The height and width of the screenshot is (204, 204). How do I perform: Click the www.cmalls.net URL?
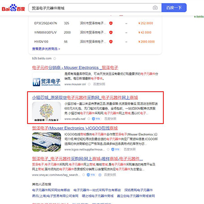click(x=75, y=119)
